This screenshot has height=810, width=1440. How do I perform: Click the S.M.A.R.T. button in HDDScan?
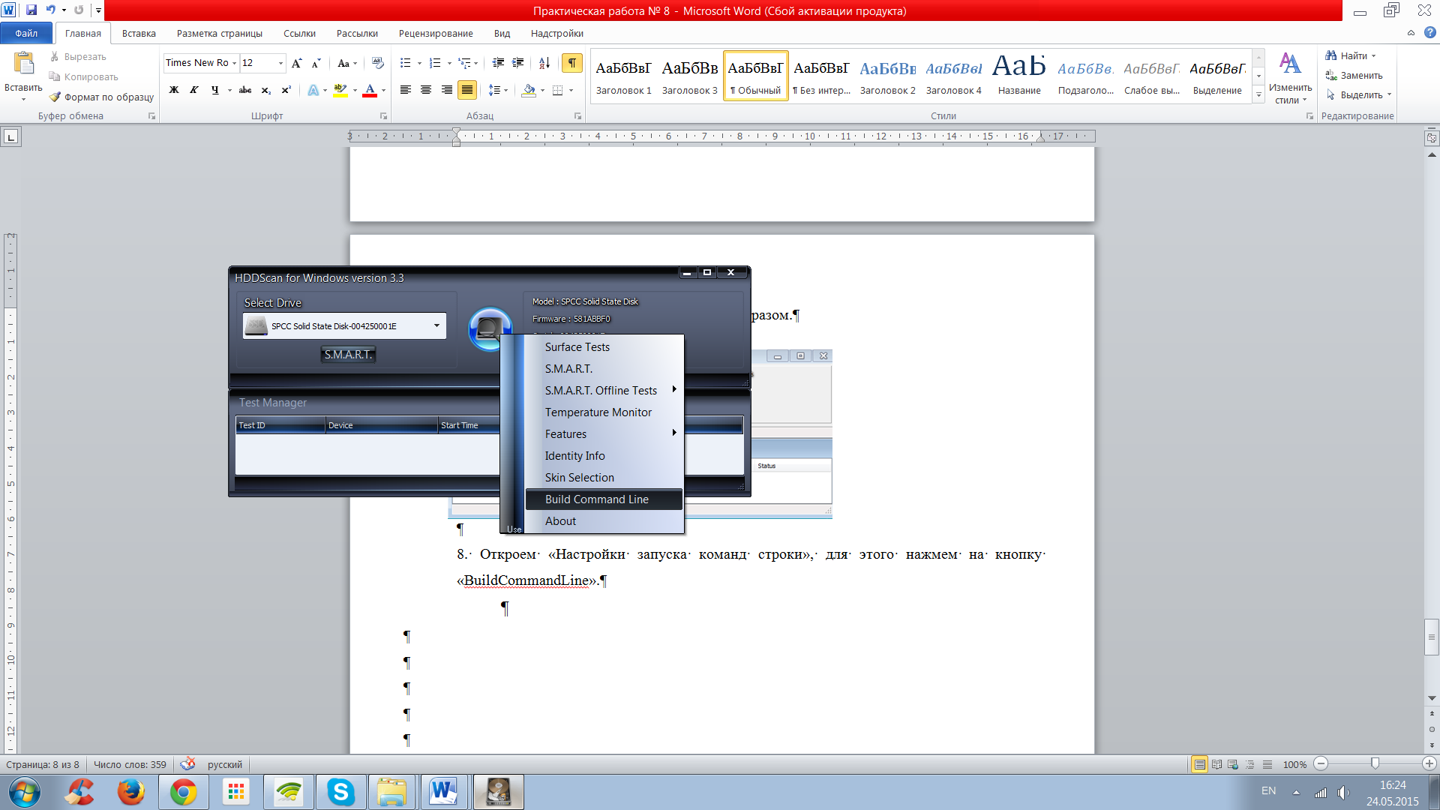tap(348, 354)
